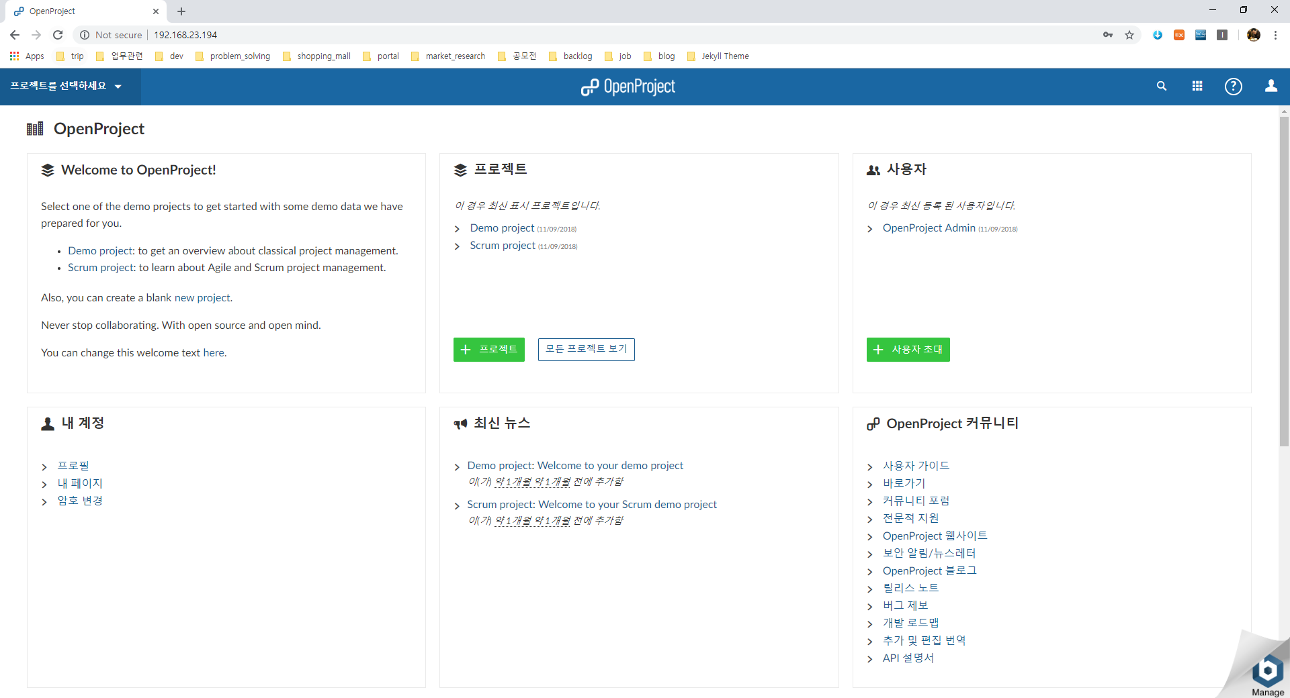Open 릴리스 노트 link

point(911,588)
